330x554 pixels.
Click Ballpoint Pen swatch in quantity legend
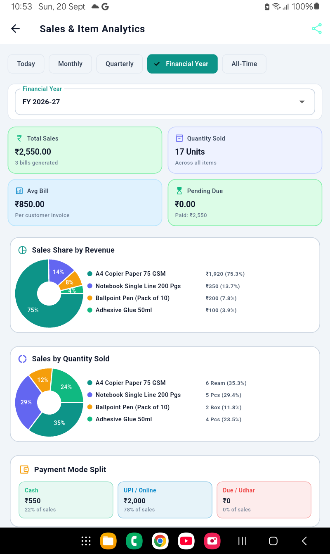point(90,407)
